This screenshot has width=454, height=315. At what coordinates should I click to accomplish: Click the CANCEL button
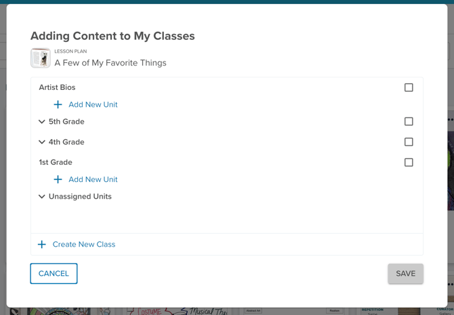click(54, 273)
